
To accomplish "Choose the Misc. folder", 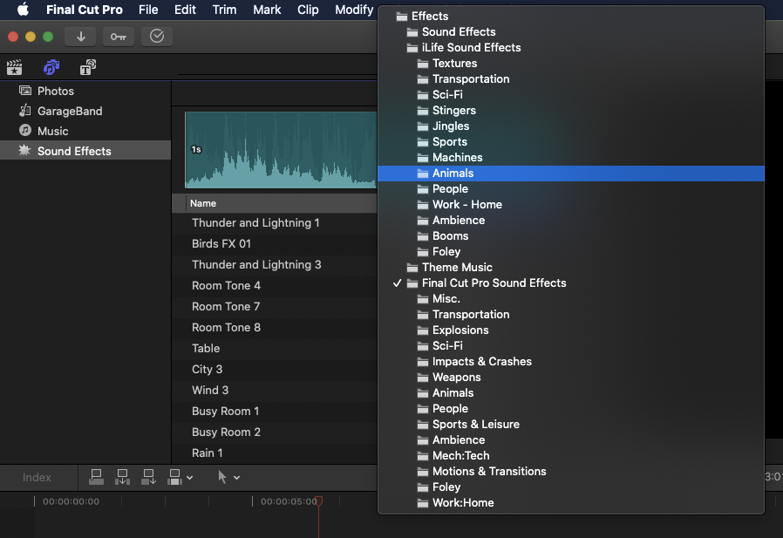I will click(x=571, y=299).
